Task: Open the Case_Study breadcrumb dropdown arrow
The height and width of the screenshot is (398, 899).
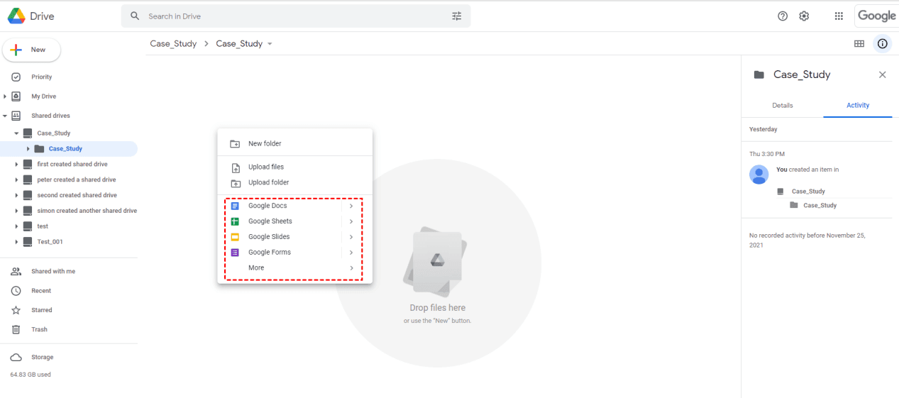Action: pos(270,44)
